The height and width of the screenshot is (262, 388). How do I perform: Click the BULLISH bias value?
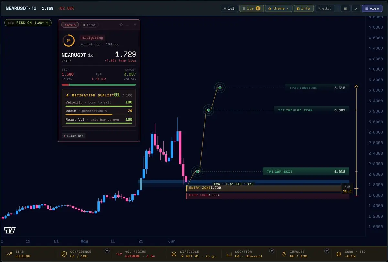(23, 256)
